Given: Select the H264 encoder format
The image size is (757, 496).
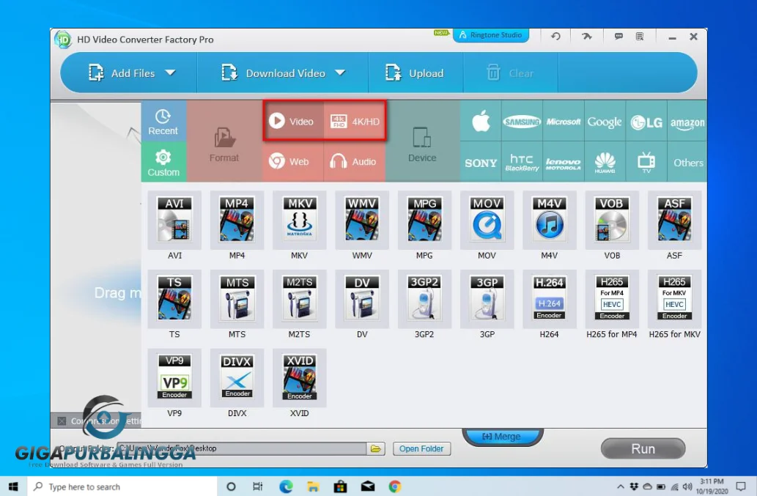Looking at the screenshot, I should [550, 299].
